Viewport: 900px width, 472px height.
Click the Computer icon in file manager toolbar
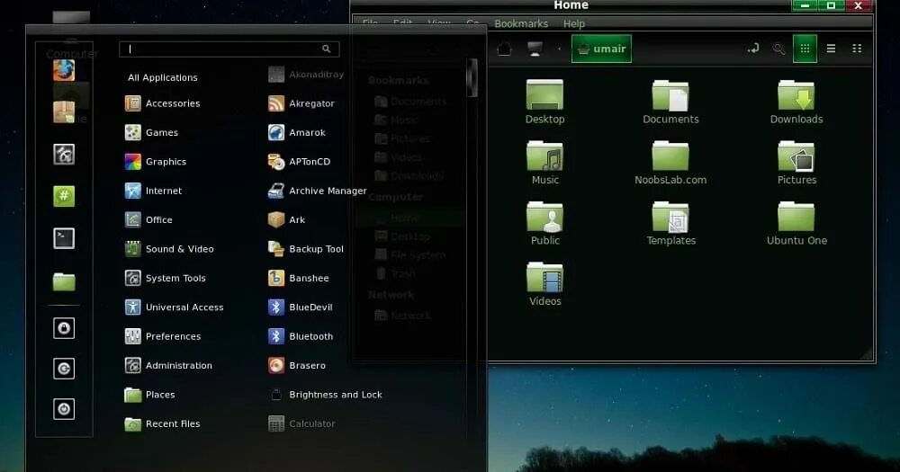coord(535,49)
